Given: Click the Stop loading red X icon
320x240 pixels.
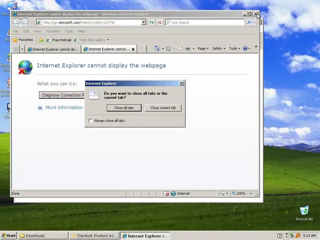Looking at the screenshot, I should 160,22.
